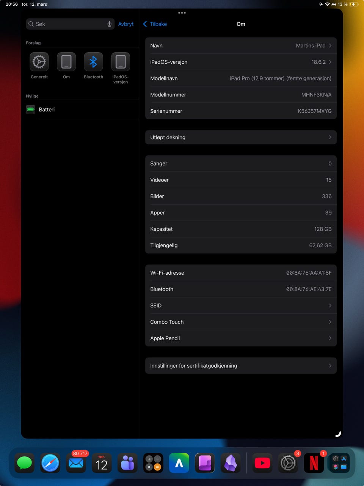The image size is (364, 486).
Task: Tap the Apper count 39
Action: [328, 212]
